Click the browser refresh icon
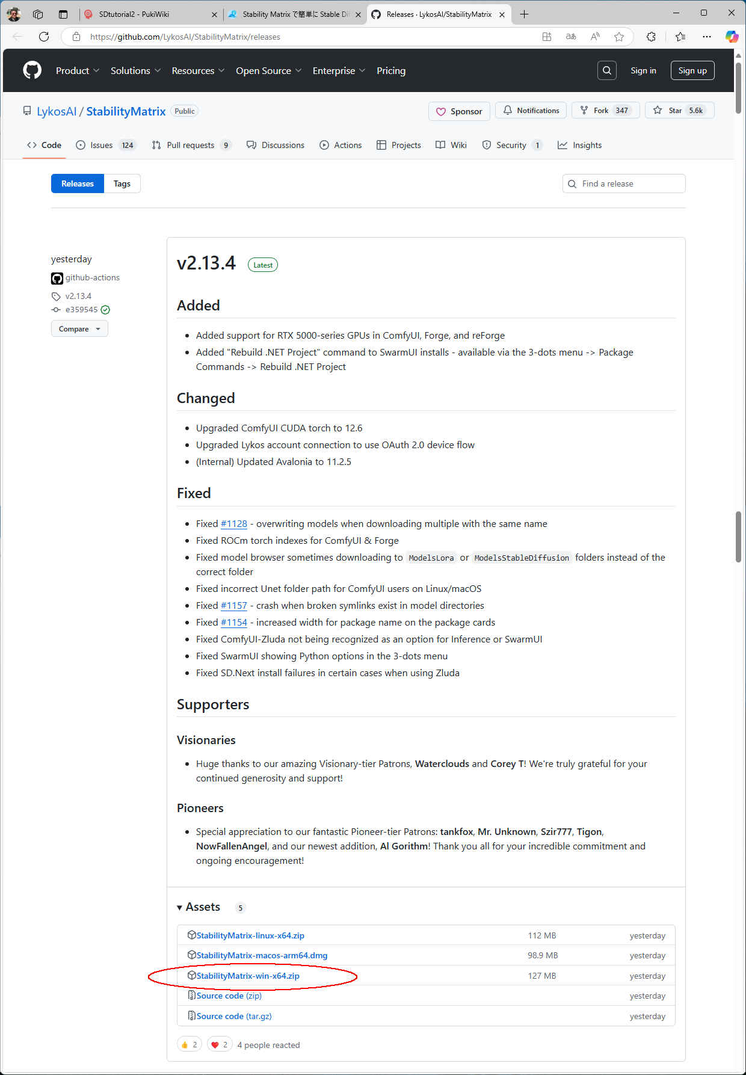This screenshot has width=746, height=1075. pos(44,37)
